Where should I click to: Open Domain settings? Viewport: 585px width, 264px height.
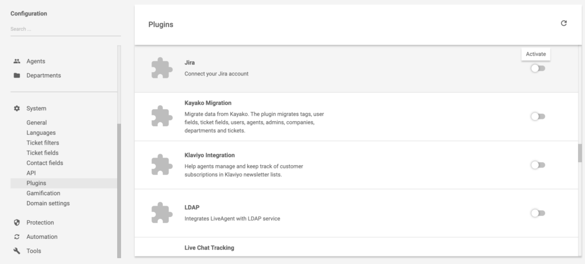click(x=48, y=203)
